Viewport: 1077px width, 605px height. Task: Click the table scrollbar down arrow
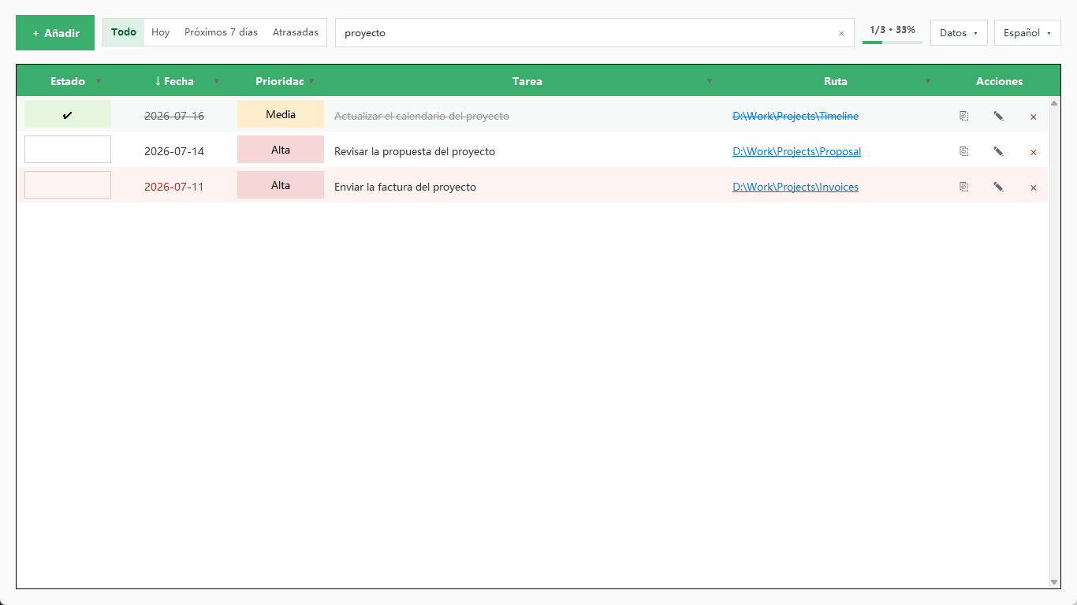coord(1054,582)
